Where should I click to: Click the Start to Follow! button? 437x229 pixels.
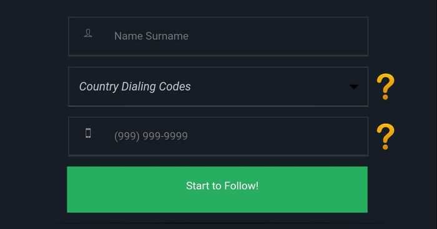(x=217, y=190)
